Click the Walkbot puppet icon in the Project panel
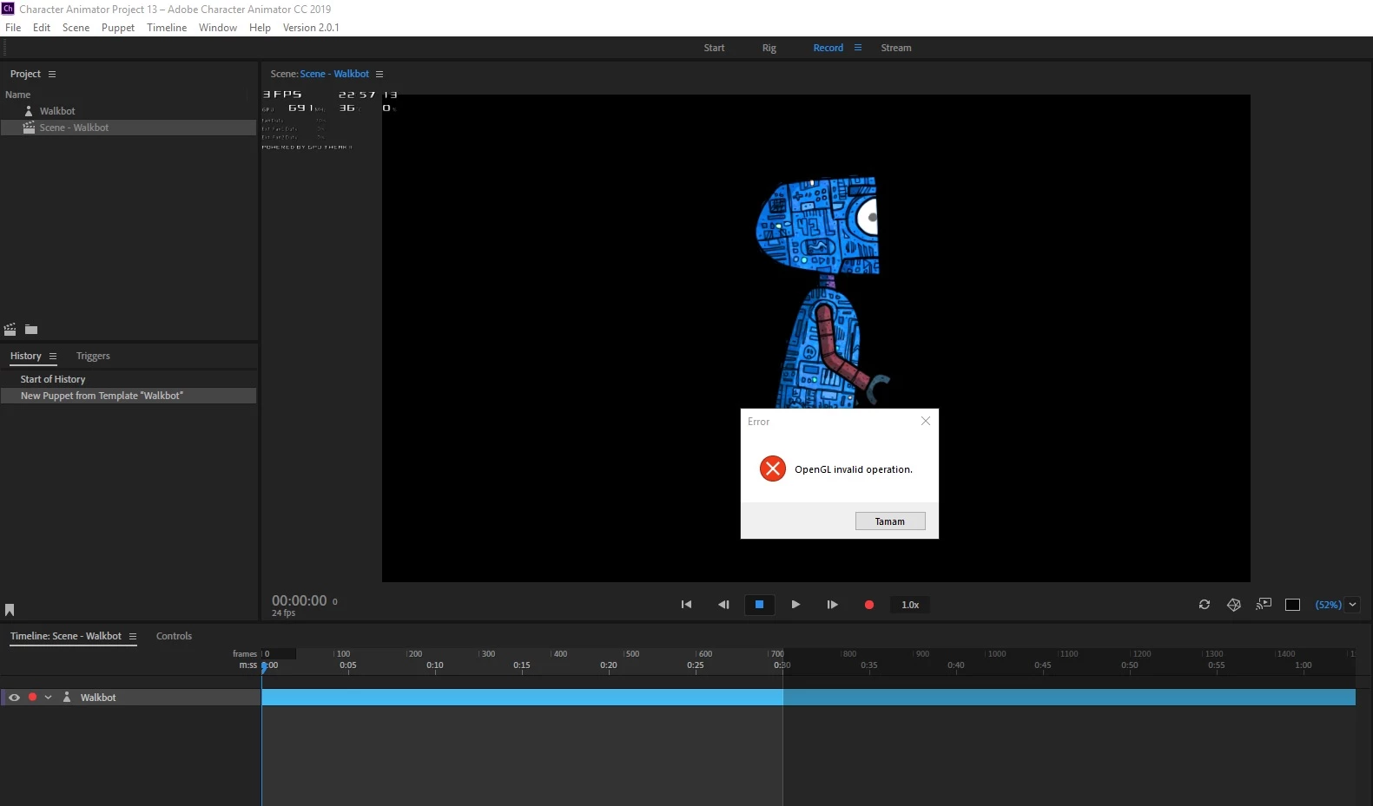This screenshot has width=1373, height=806. (29, 111)
